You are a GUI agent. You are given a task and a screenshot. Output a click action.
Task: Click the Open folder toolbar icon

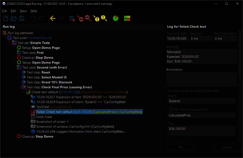[x=14, y=18]
